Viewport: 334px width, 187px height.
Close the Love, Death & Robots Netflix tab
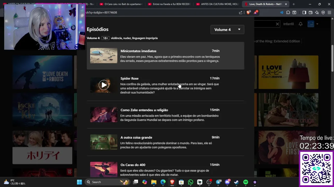point(286,4)
